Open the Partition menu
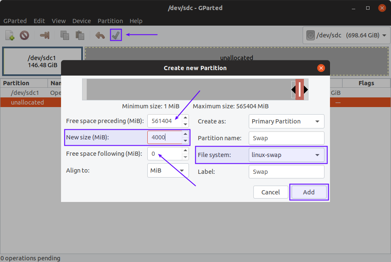Viewport: 391px width, 262px height. [110, 21]
